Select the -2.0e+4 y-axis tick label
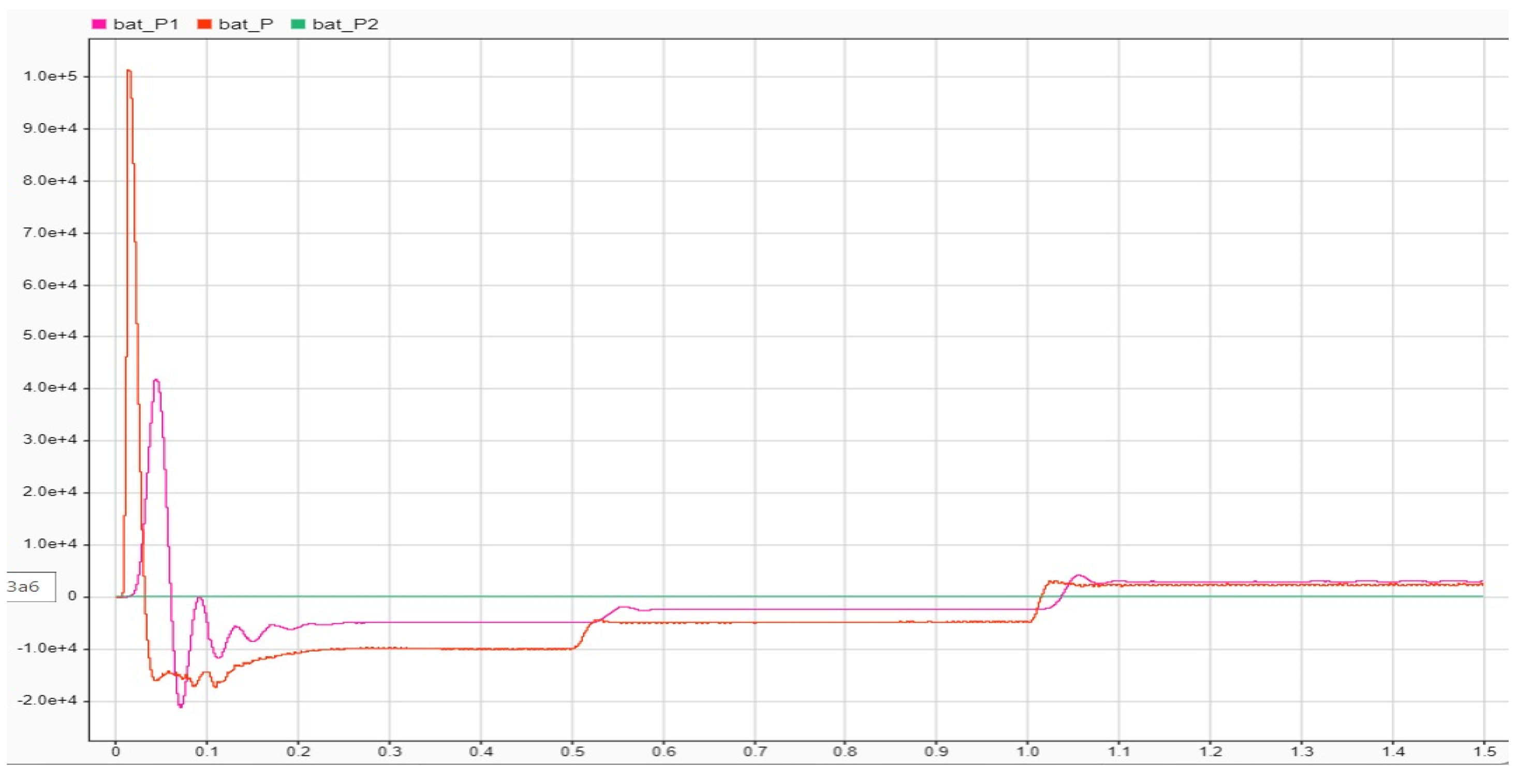This screenshot has width=1517, height=776. point(48,700)
